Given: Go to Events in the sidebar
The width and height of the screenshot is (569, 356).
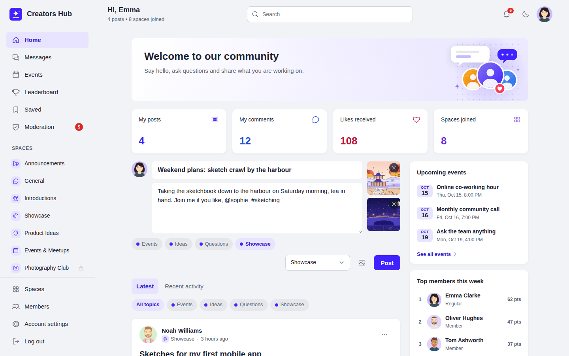Looking at the screenshot, I should click(x=47, y=75).
